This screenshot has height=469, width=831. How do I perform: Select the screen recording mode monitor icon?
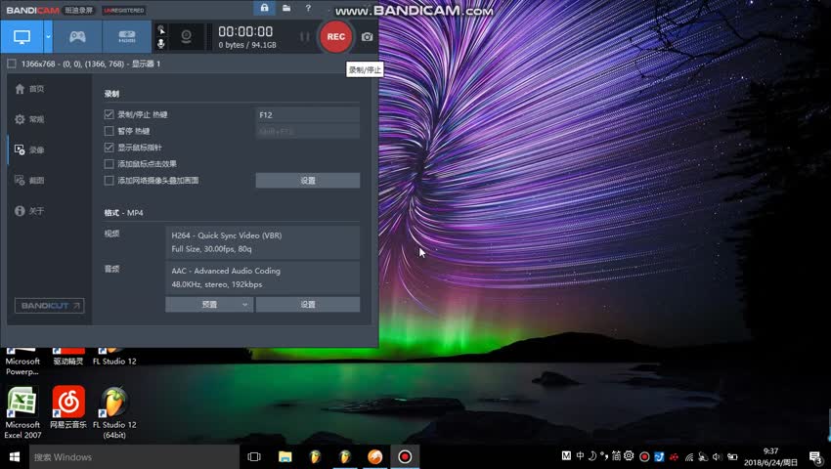(x=22, y=36)
